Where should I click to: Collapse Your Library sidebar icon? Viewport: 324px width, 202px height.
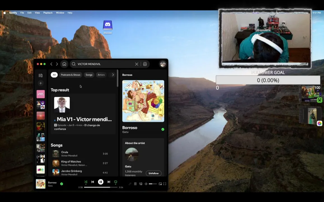click(x=41, y=75)
